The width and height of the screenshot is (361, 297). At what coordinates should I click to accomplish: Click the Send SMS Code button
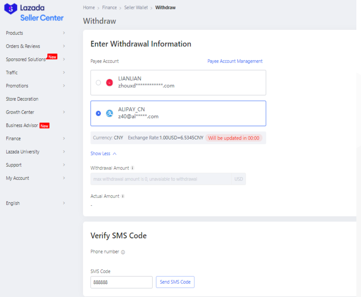(175, 282)
